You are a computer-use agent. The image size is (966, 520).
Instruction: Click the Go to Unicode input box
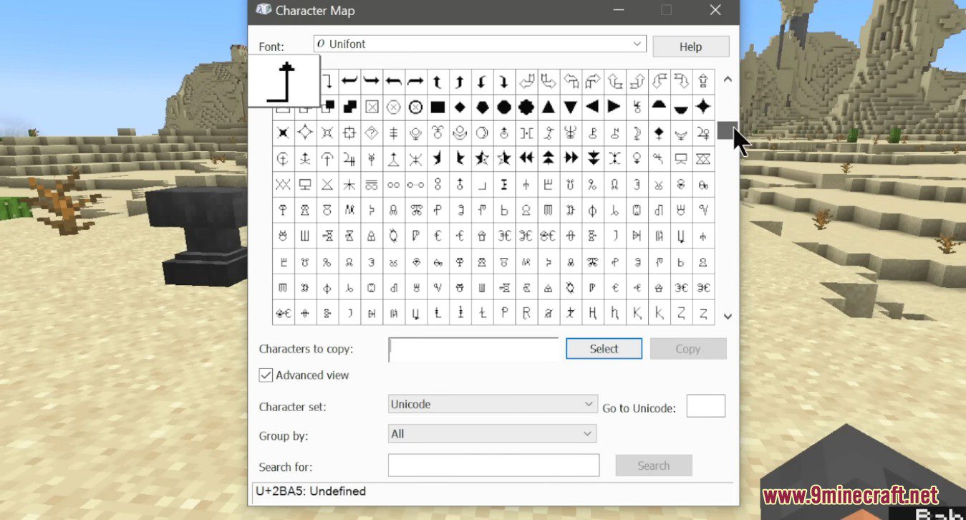pyautogui.click(x=706, y=405)
